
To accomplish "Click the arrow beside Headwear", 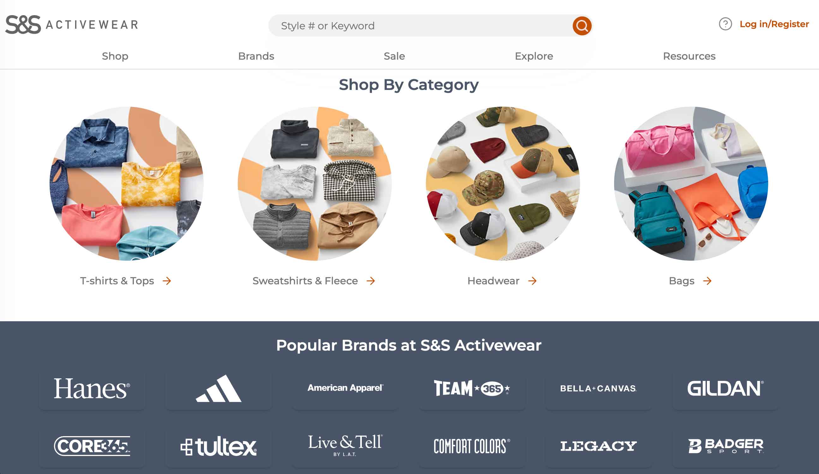I will coord(532,281).
